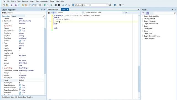The width and height of the screenshot is (177, 100).
Task: Toggle the DoubleBuffered checkbox
Action: point(20,31)
